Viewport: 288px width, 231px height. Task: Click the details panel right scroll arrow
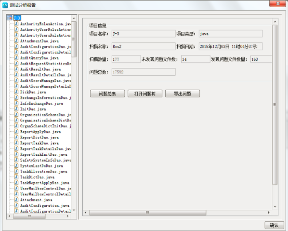click(x=269, y=212)
